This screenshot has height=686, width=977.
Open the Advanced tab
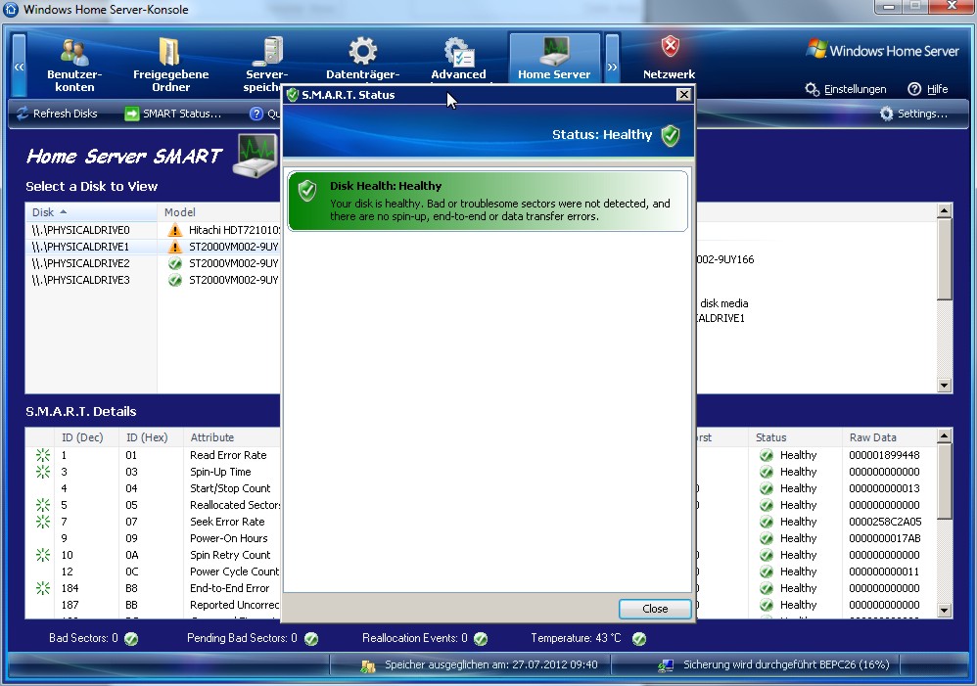[x=458, y=59]
